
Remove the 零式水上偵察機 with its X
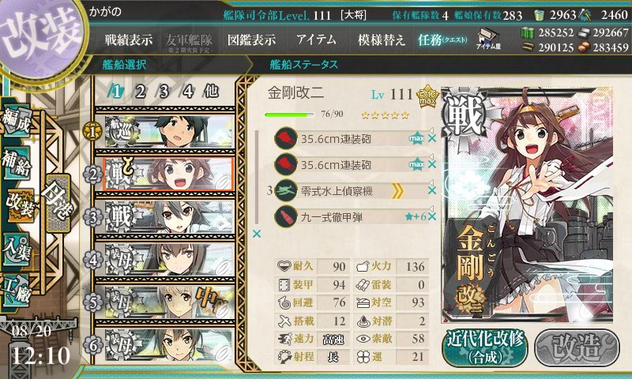coord(432,190)
